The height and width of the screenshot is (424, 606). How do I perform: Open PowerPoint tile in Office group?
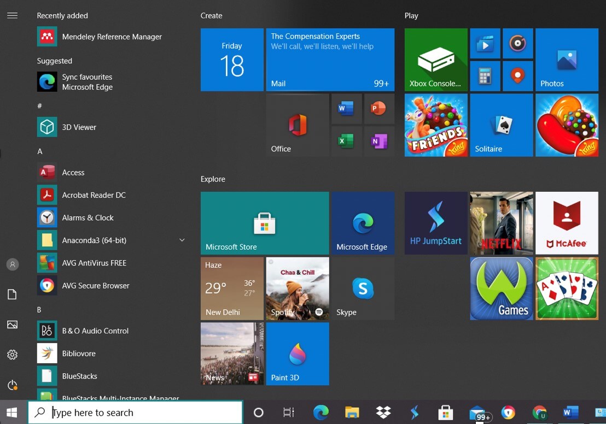(378, 109)
